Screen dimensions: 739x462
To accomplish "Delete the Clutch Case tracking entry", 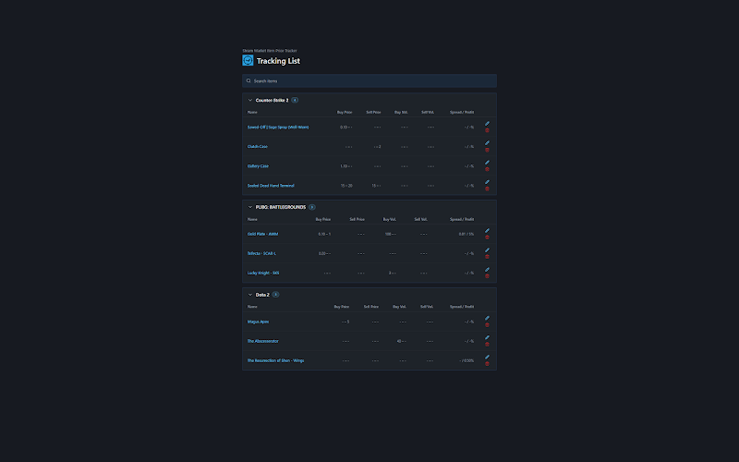I will [x=487, y=150].
